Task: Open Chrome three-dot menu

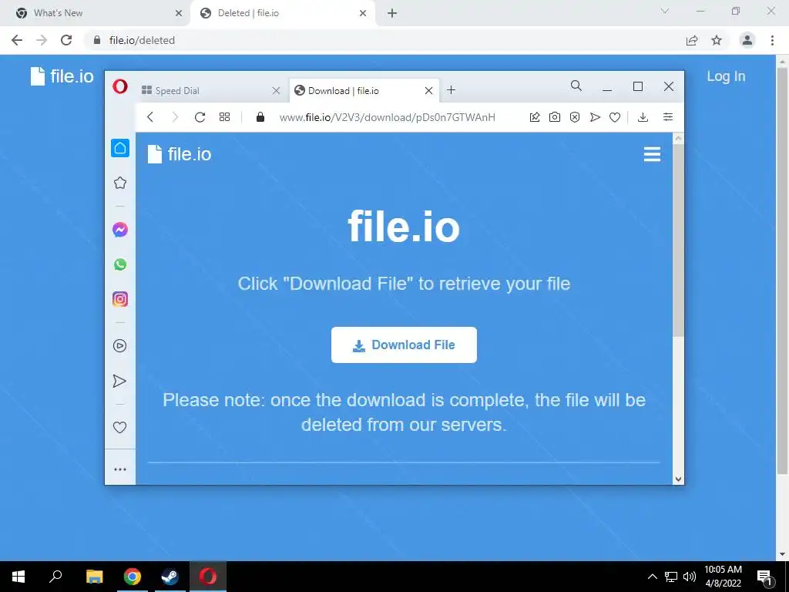Action: 772,40
